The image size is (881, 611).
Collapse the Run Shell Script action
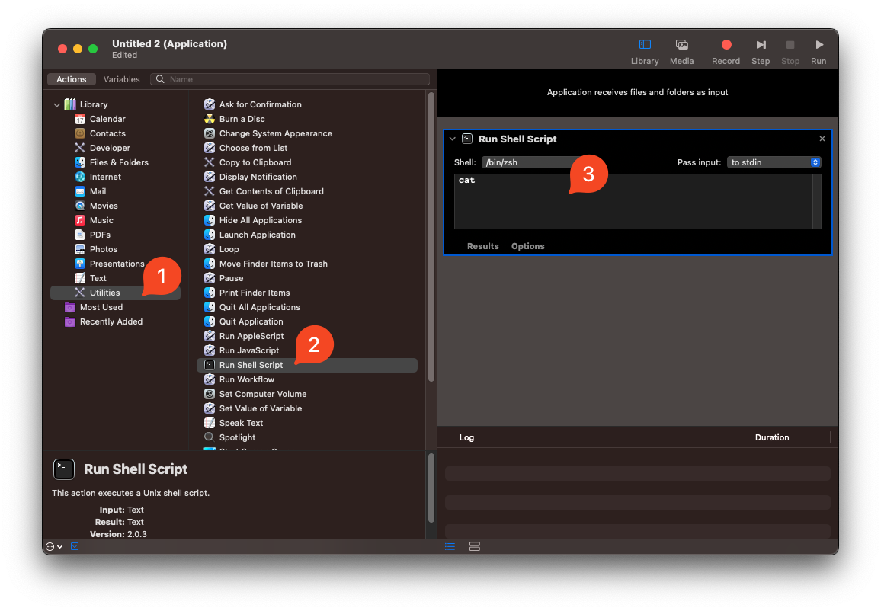tap(453, 139)
